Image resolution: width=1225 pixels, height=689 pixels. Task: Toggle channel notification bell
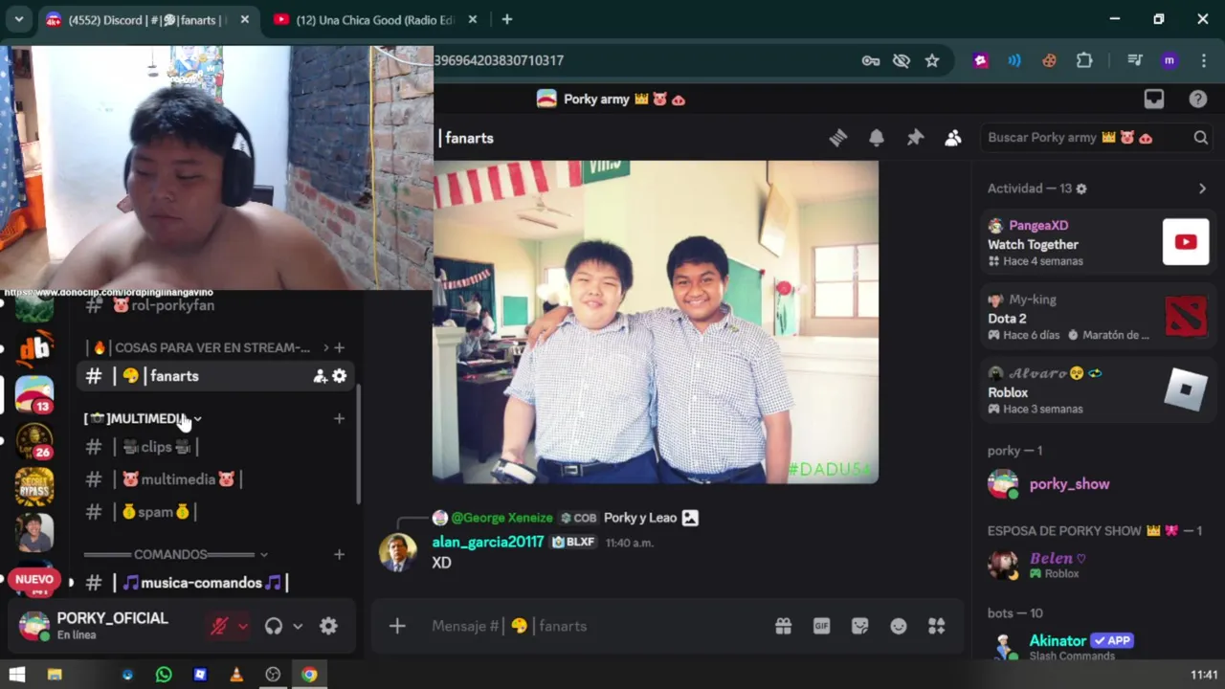pyautogui.click(x=877, y=138)
